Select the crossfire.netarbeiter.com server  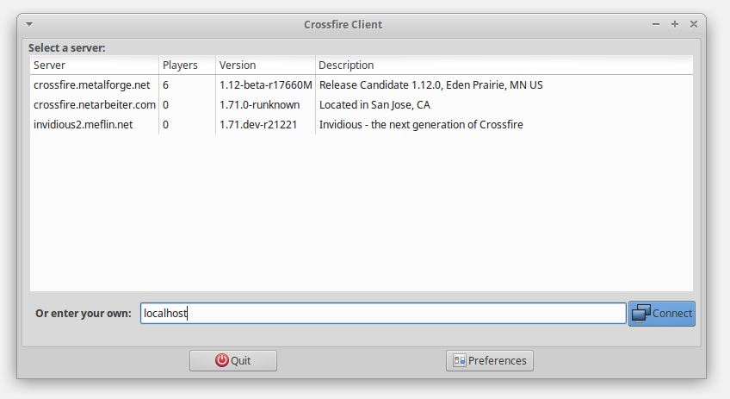(x=95, y=105)
